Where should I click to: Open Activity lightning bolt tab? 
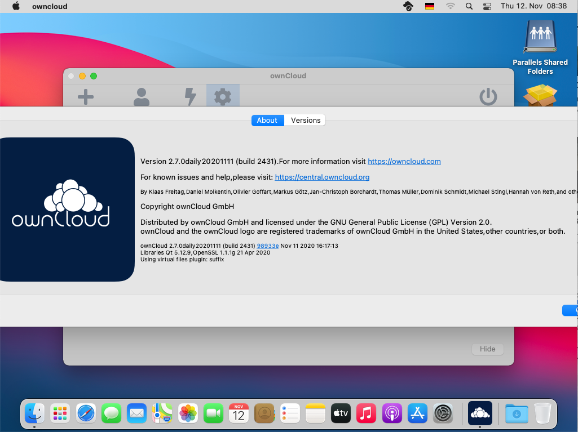point(190,97)
